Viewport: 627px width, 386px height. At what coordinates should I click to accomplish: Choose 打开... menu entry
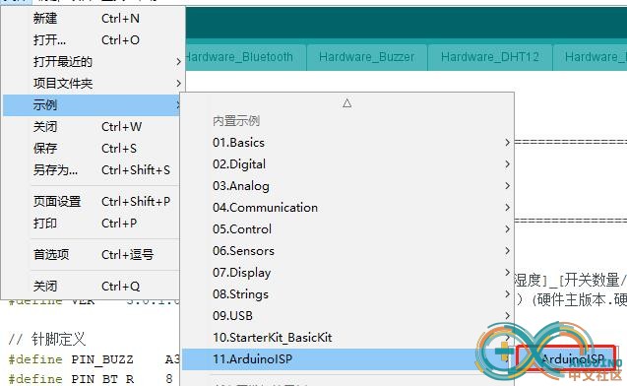click(93, 40)
